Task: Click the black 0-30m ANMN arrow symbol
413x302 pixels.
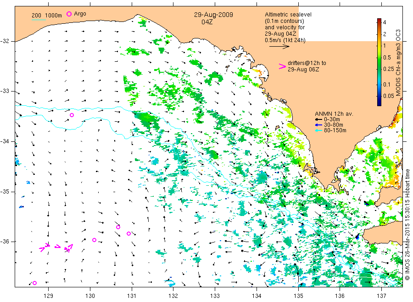Action: pos(319,119)
